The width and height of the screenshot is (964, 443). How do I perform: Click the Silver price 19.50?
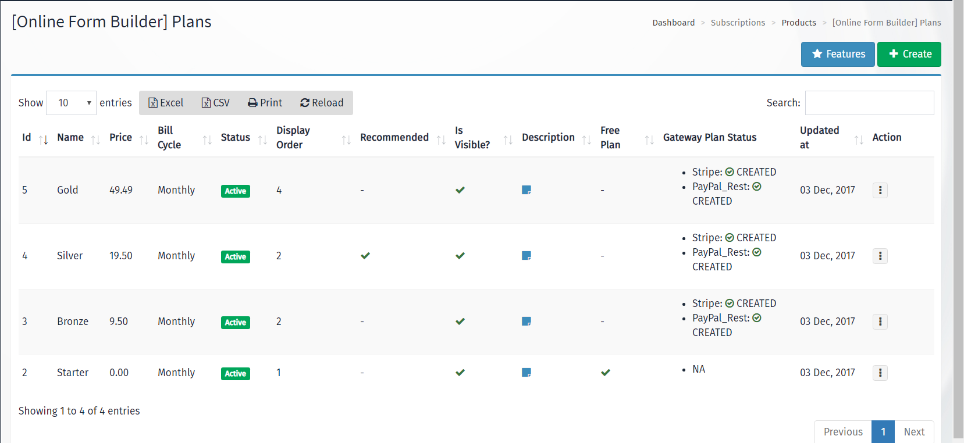pos(121,256)
